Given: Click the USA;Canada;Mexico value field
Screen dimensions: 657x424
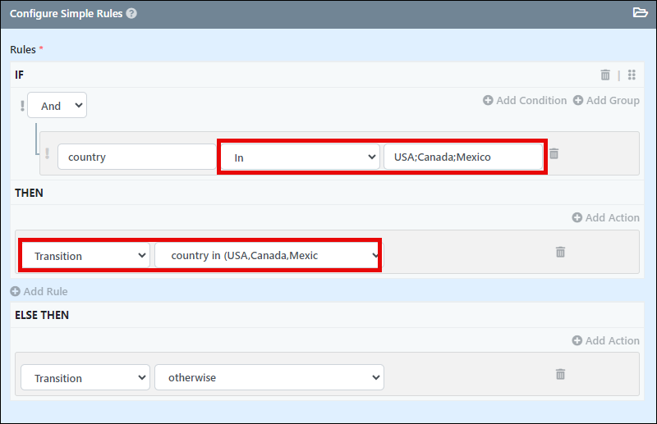Looking at the screenshot, I should (x=463, y=157).
